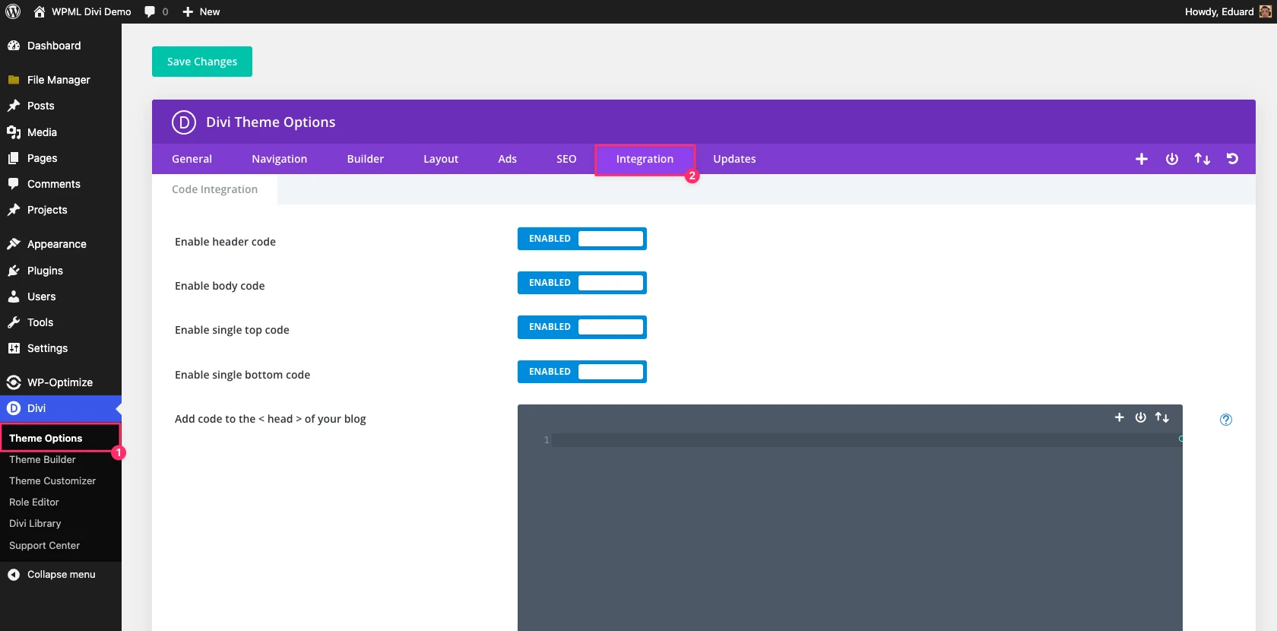This screenshot has width=1277, height=631.
Task: Toggle Enable header code switch
Action: (582, 239)
